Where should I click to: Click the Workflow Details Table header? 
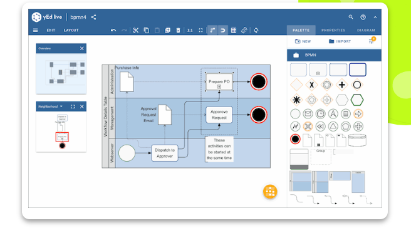105,117
